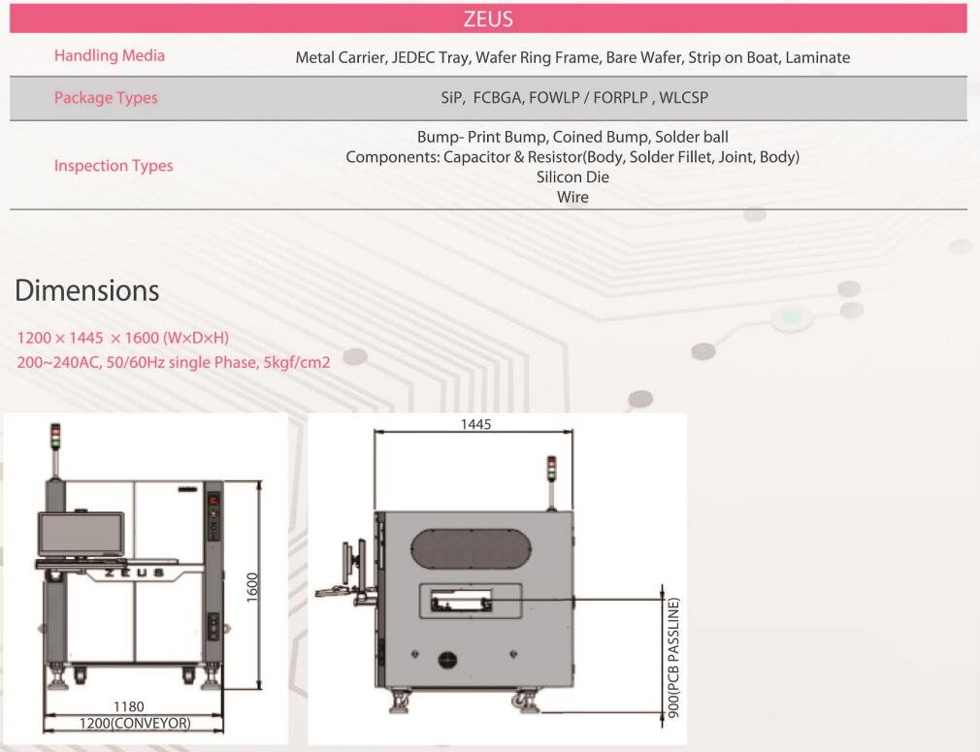The height and width of the screenshot is (752, 980).
Task: Open the front view machine drawing
Action: click(146, 578)
